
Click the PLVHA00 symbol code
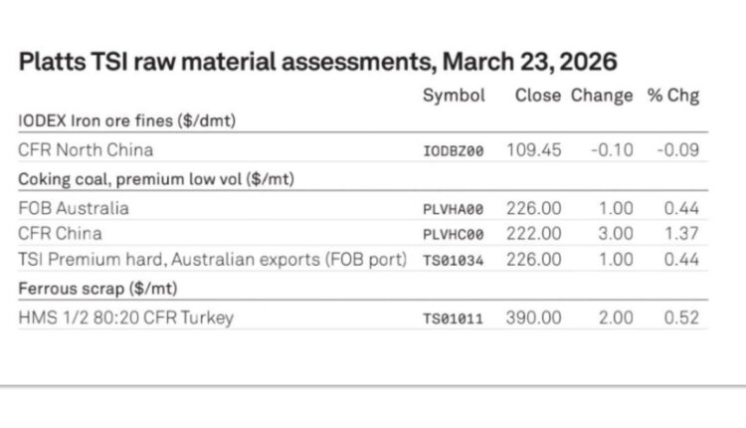pyautogui.click(x=454, y=209)
